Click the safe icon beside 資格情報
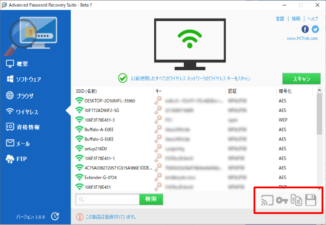The image size is (326, 225). [10, 127]
